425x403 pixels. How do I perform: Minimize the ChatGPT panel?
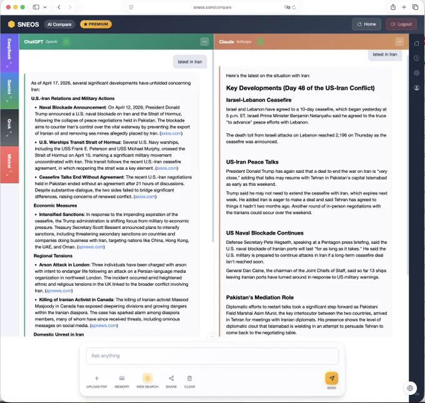point(204,42)
